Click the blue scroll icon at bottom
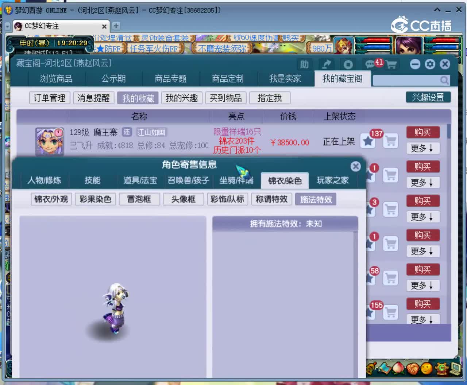The width and height of the screenshot is (467, 385). (384, 368)
